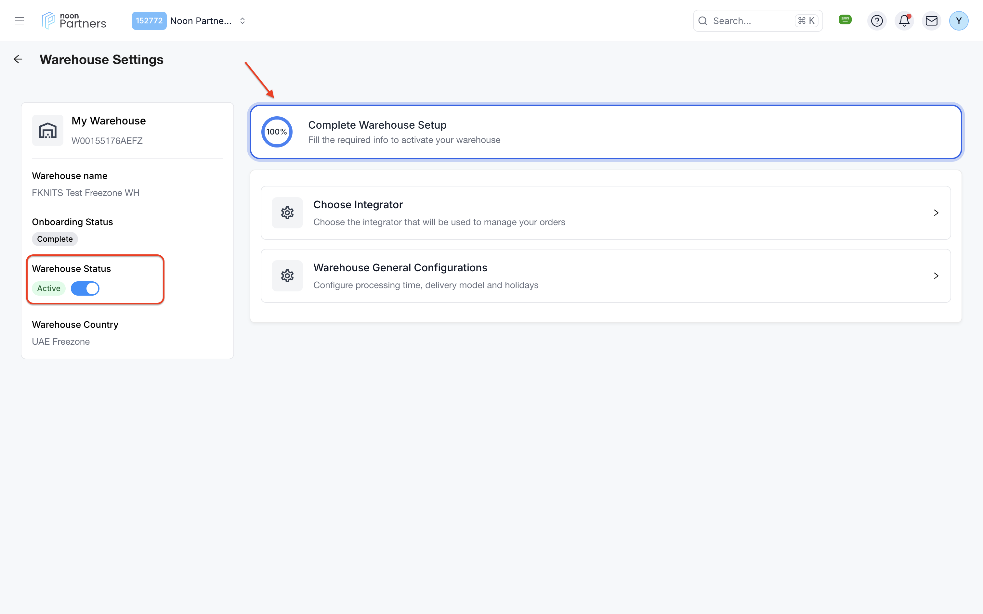Select warehouse code W00155176AEFZ
The width and height of the screenshot is (983, 614).
pos(107,140)
